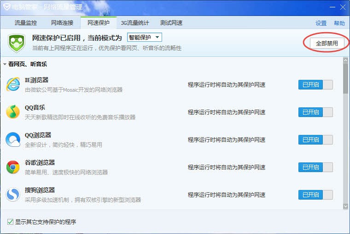Screen dimensions: 350x234
Task: Turn off the QQ音乐 已开启 switch
Action: (315, 112)
